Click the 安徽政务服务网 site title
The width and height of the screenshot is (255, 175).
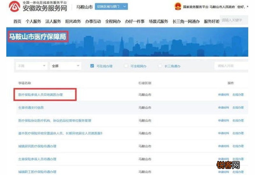coord(45,8)
